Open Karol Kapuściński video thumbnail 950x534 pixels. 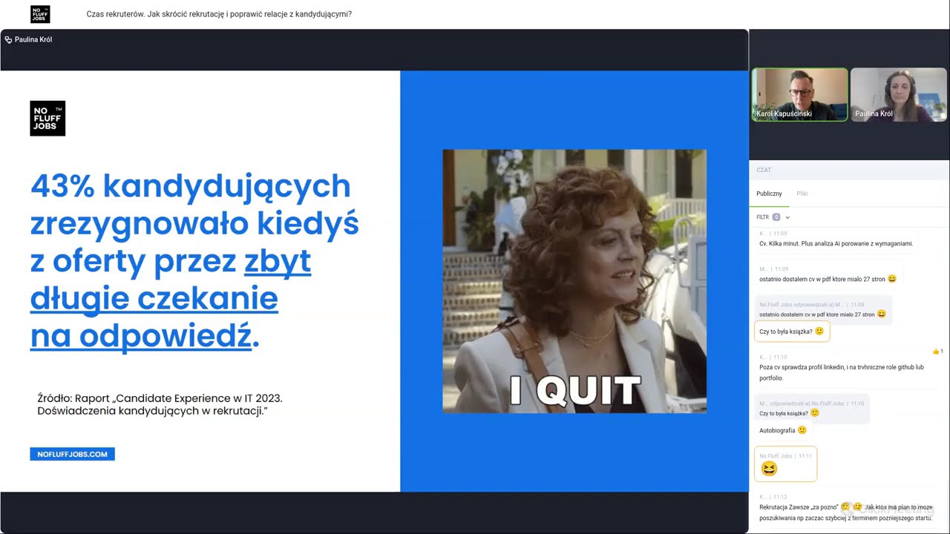[800, 95]
